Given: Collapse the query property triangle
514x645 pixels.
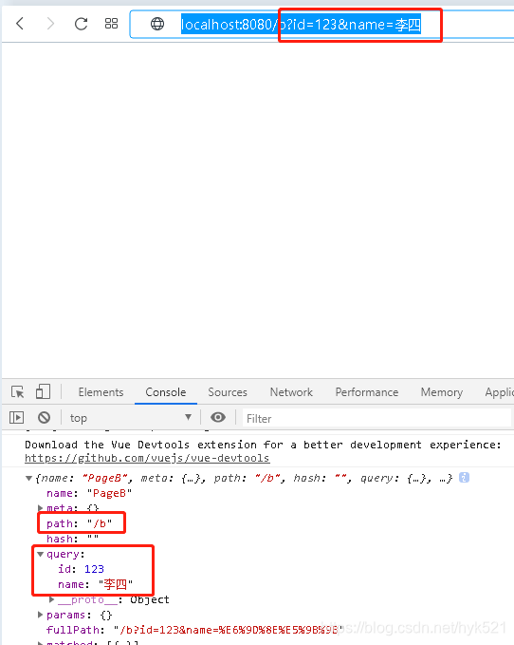Looking at the screenshot, I should coord(40,554).
